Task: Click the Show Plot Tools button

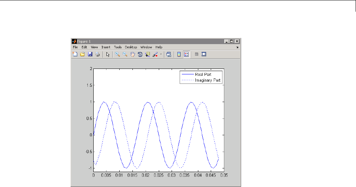Action: pos(204,54)
